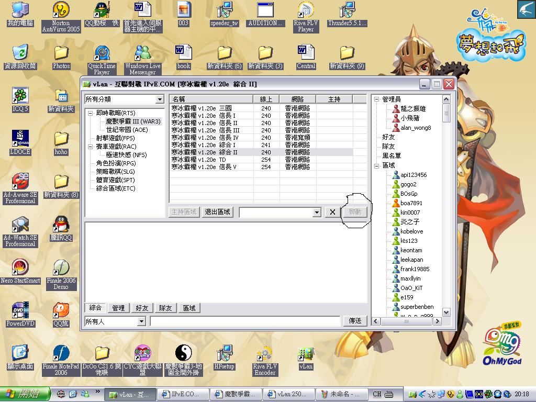Open the Norton AntiVirus 2005 desktop icon
The height and width of the screenshot is (402, 536).
coord(61,10)
